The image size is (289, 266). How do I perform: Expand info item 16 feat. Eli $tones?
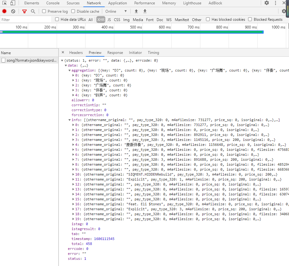[73, 204]
